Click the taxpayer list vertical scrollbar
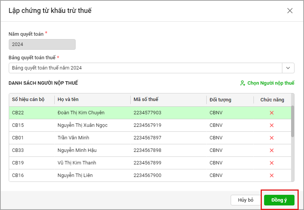Screen dimensions: 304x210 tap(292, 122)
